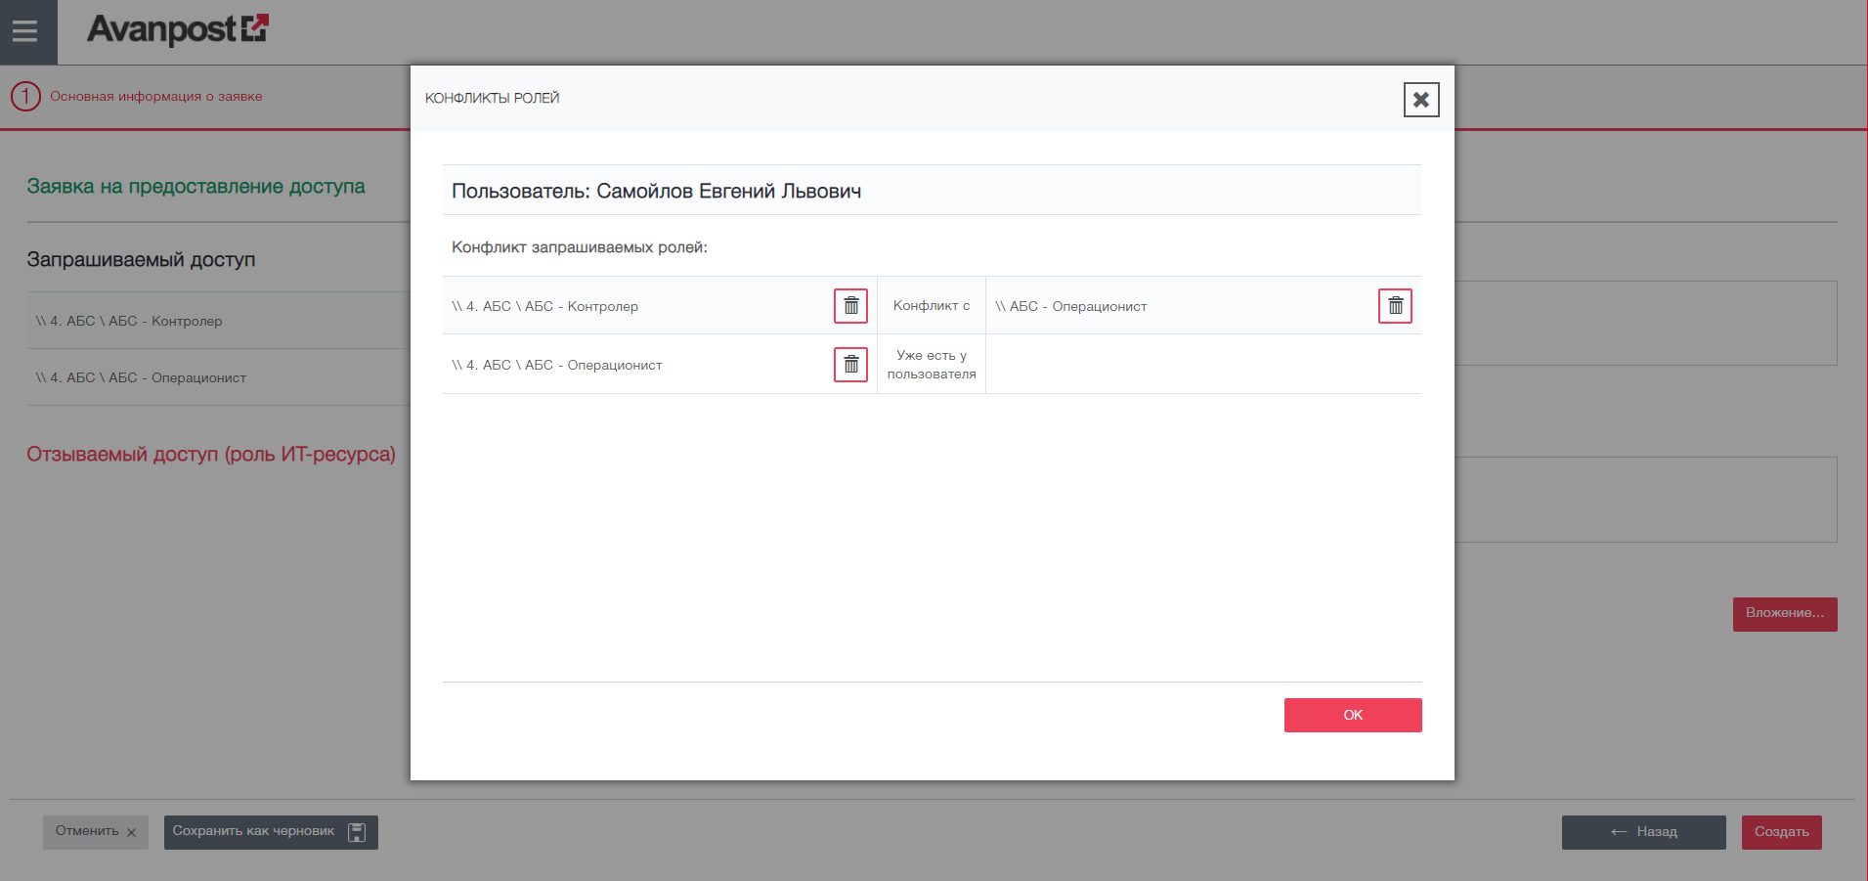The width and height of the screenshot is (1868, 881).
Task: Close the role conflicts dialog
Action: pyautogui.click(x=1420, y=100)
